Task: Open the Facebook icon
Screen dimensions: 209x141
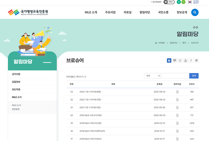Action: click(191, 60)
